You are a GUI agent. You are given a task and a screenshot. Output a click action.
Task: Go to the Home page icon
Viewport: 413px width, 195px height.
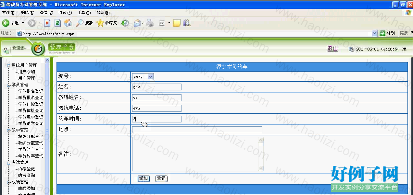pos(68,23)
